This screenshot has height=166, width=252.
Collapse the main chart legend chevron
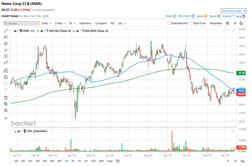pos(233,31)
